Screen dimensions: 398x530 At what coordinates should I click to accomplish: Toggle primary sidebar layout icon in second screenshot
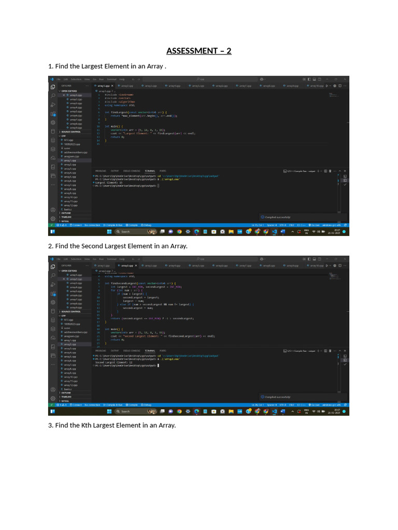click(309, 259)
